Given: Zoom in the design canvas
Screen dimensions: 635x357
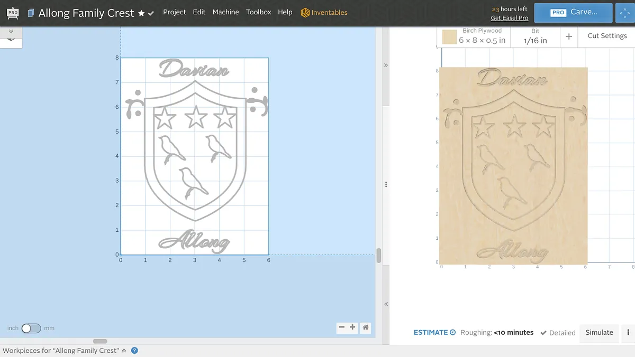Looking at the screenshot, I should pyautogui.click(x=352, y=327).
